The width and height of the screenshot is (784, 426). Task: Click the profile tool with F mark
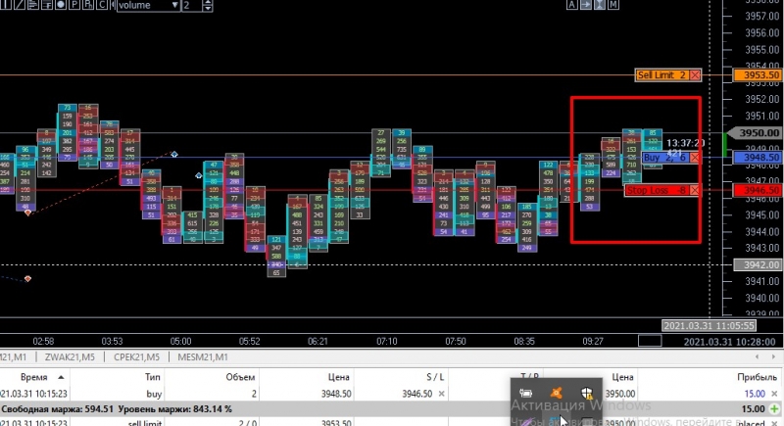47,5
